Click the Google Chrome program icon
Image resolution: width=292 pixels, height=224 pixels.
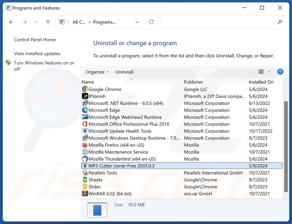85,89
